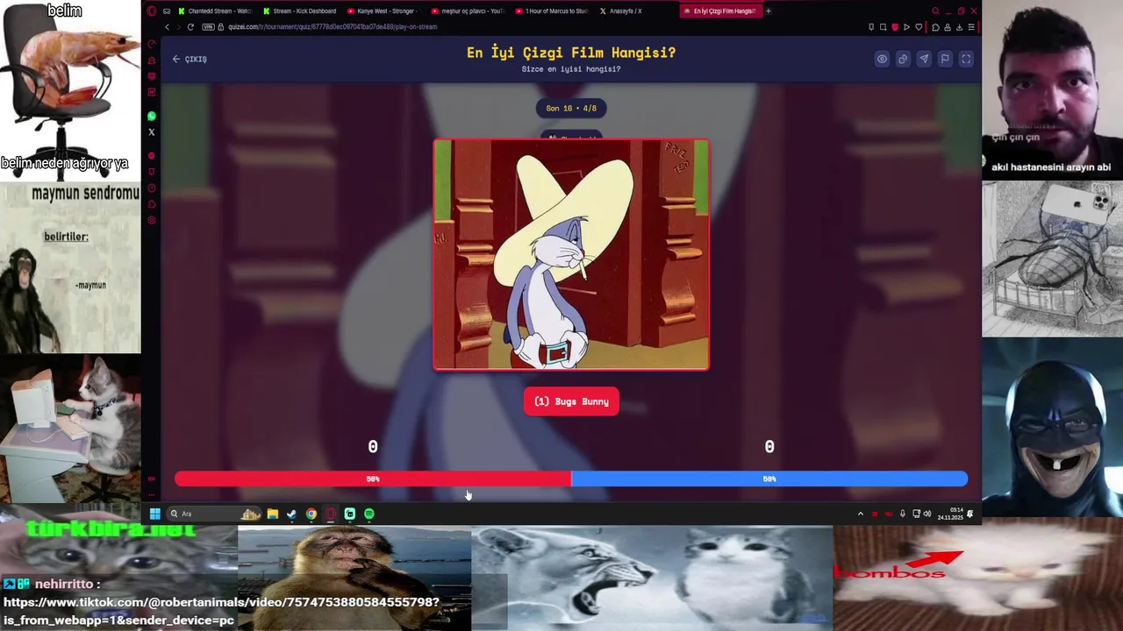The width and height of the screenshot is (1123, 631).
Task: Click the browser reload button
Action: pos(190,26)
